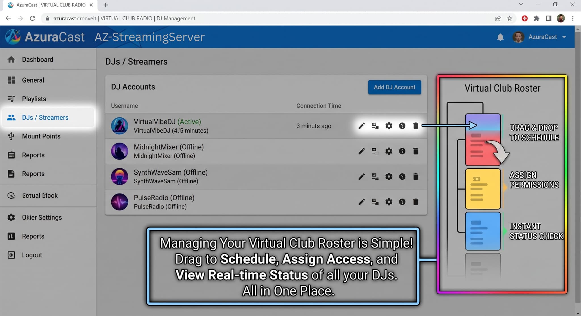
Task: Open broadcasts list icon for VirtualVibeDJ
Action: [x=375, y=126]
